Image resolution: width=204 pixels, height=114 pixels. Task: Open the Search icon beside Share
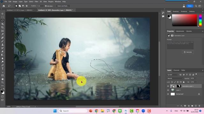coord(196,6)
